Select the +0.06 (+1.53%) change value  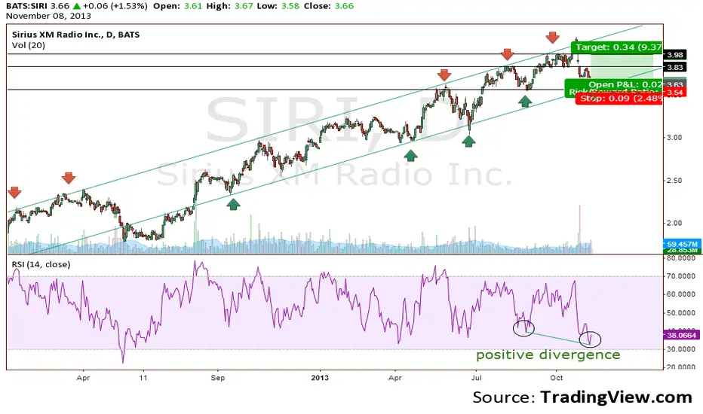(115, 6)
